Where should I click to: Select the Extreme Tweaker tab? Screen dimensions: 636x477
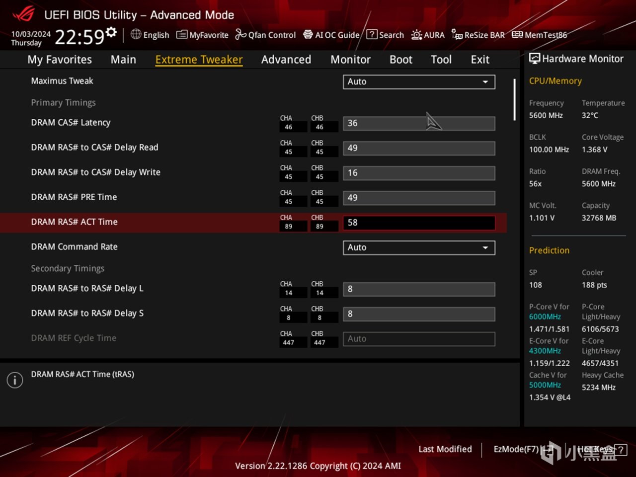(x=199, y=60)
